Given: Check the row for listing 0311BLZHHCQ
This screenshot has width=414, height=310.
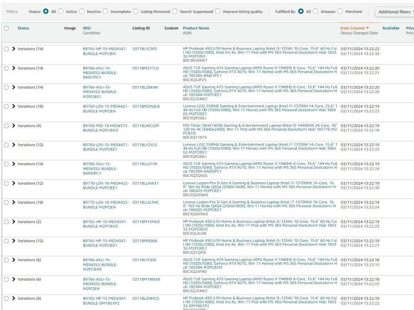Looking at the screenshot, I should point(6,298).
